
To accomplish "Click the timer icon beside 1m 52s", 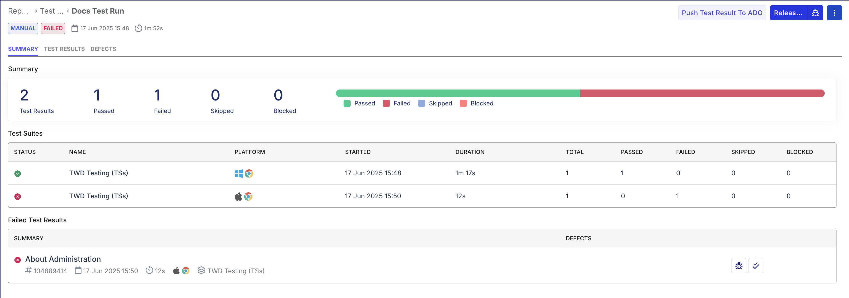I will click(x=138, y=28).
